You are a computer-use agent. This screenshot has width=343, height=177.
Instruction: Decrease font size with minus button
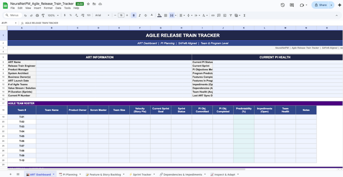[x=115, y=15]
